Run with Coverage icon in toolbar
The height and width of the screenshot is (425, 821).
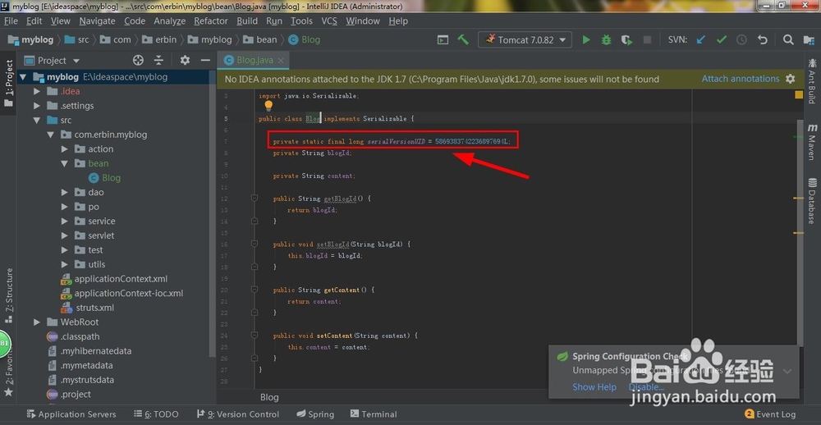[x=626, y=39]
